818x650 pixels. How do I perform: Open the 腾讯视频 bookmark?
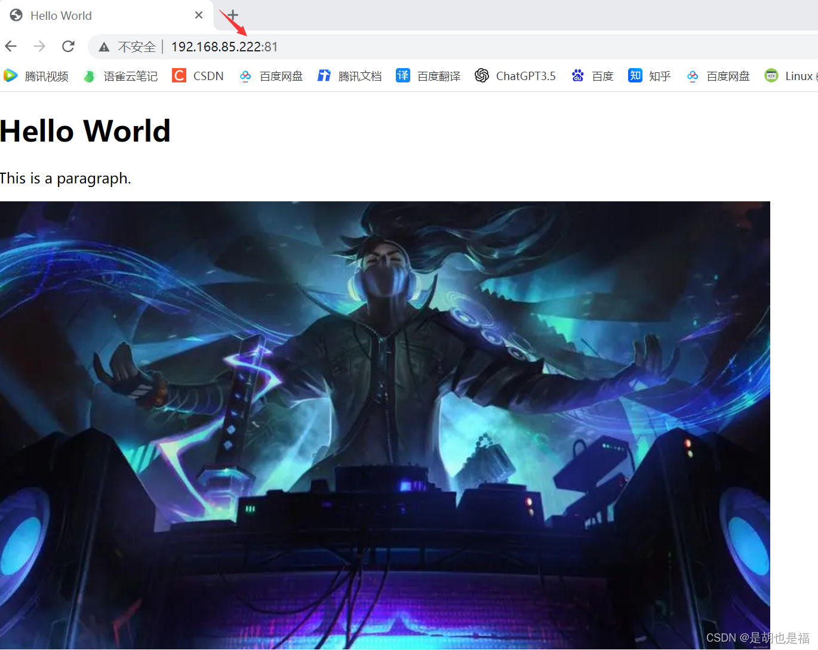click(36, 76)
